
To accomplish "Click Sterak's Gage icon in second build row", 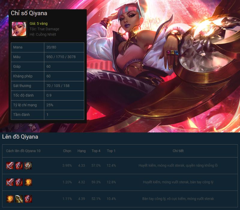I will (19, 182).
